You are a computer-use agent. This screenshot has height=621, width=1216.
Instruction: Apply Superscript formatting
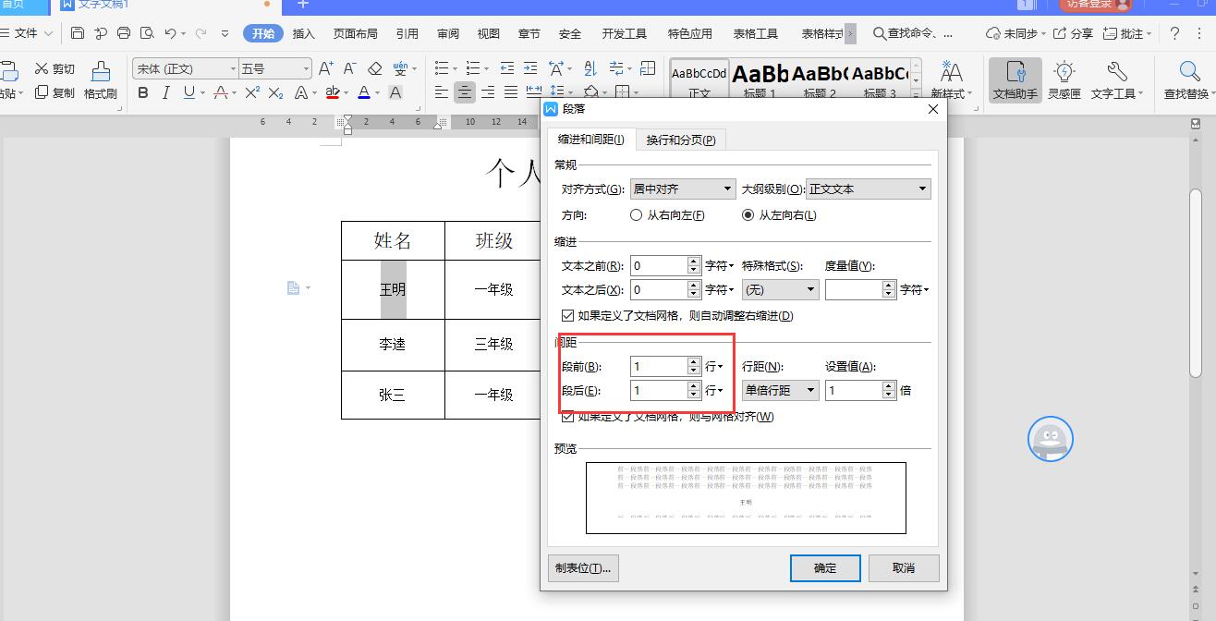(x=252, y=92)
